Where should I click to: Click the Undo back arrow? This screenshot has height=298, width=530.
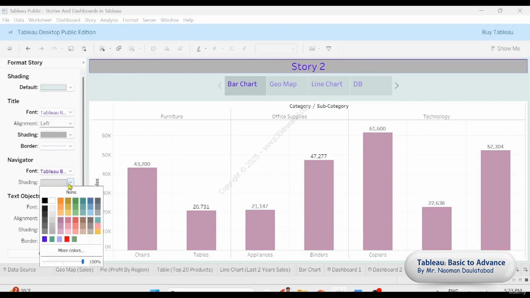point(28,48)
